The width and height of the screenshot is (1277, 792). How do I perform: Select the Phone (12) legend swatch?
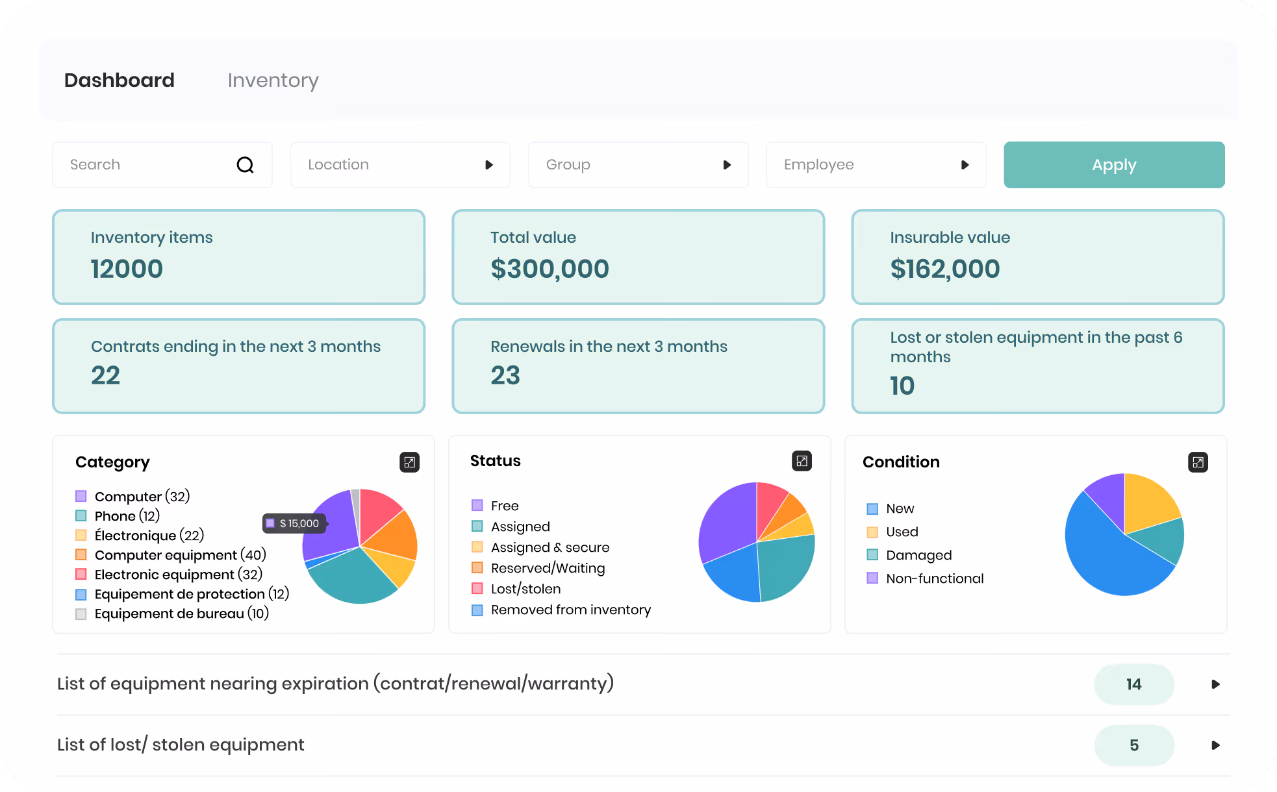pos(81,516)
